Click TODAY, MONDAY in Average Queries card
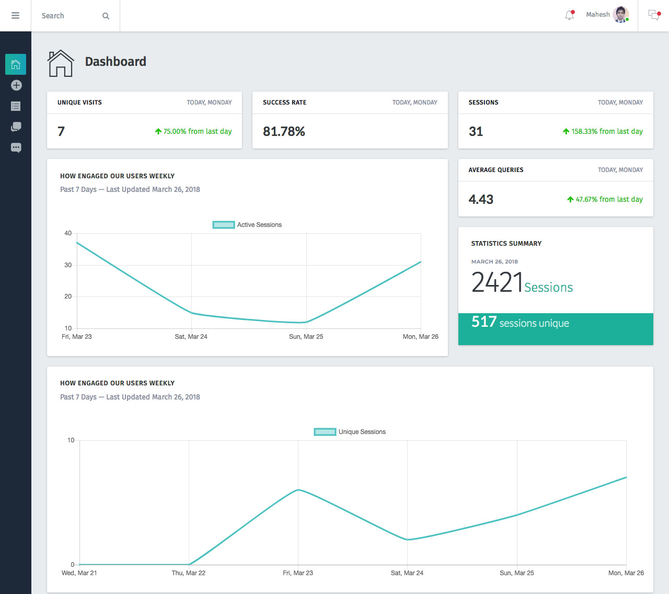This screenshot has width=669, height=594. [x=620, y=170]
